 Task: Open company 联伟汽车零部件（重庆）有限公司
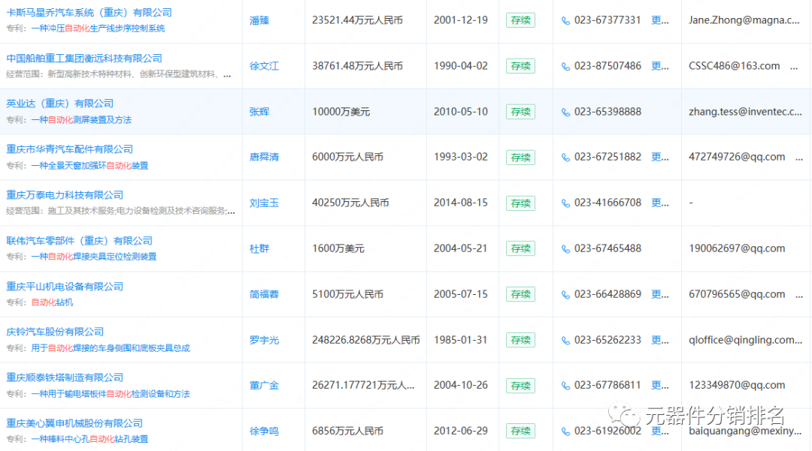79,241
